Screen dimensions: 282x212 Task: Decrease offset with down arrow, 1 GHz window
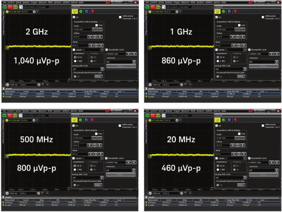click(x=233, y=37)
